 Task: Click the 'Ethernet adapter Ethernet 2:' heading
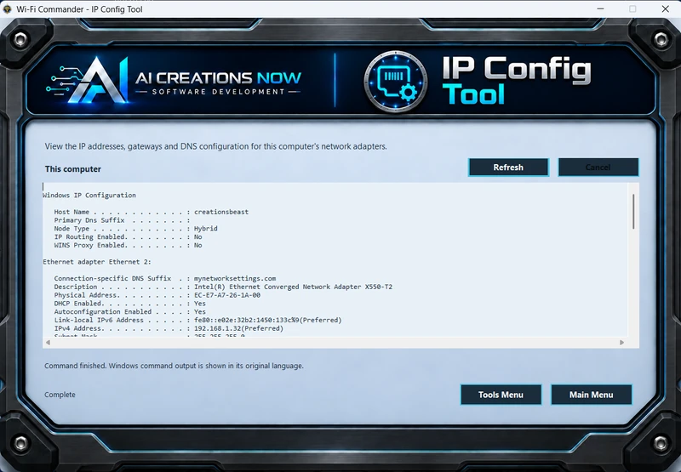[x=97, y=262]
